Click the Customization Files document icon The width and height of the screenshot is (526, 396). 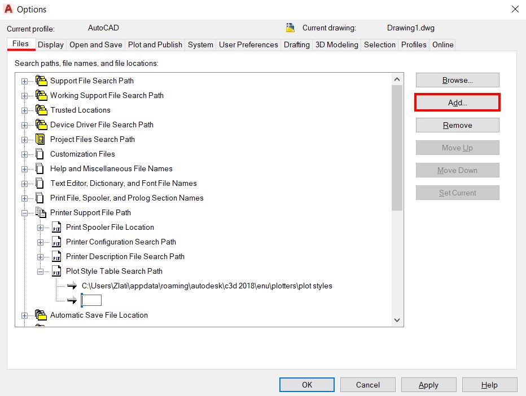click(x=40, y=154)
